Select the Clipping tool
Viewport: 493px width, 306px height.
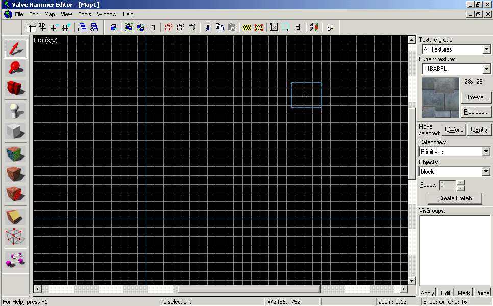click(15, 216)
